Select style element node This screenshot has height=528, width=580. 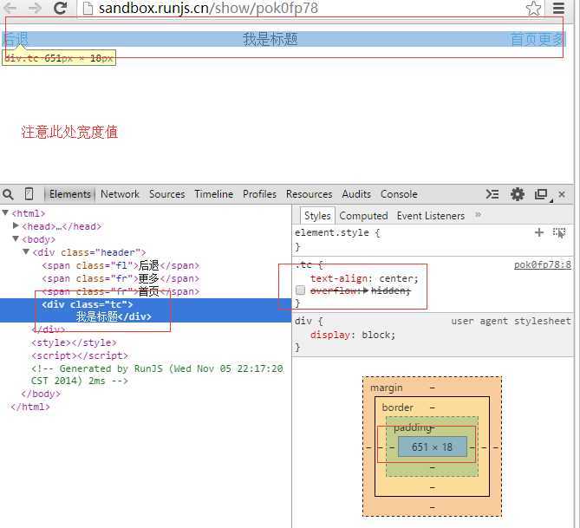tap(74, 342)
